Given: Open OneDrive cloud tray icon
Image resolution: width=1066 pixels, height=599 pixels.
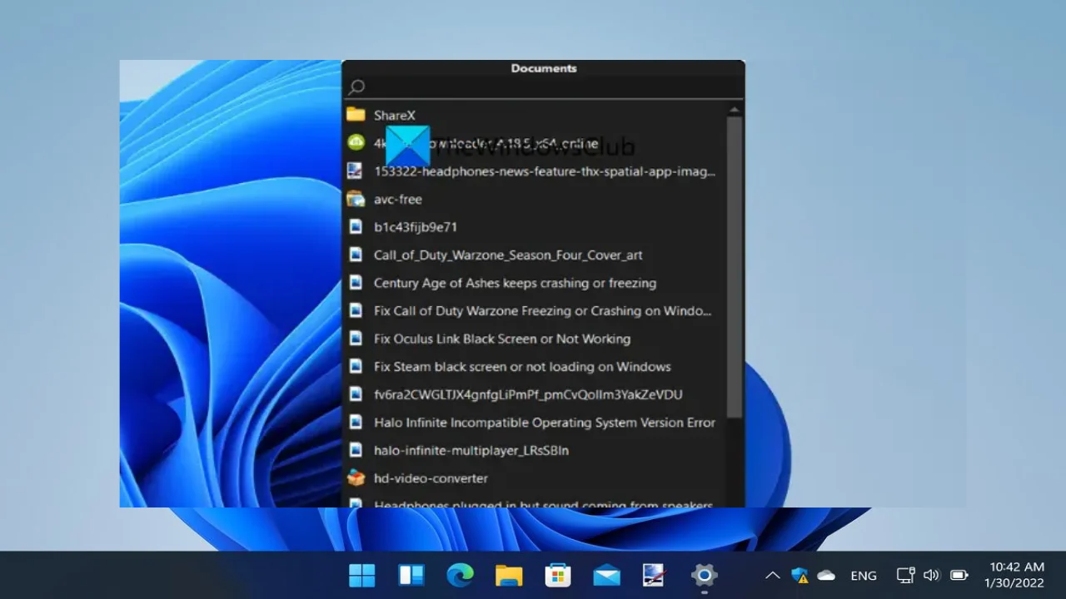Looking at the screenshot, I should coord(826,575).
